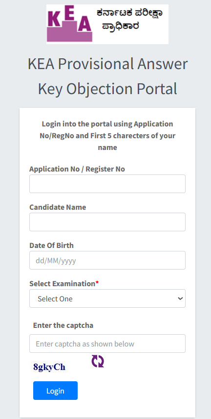Click the chevron arrow on the examination dropdown
Screen dimensions: 211x419
[180, 298]
